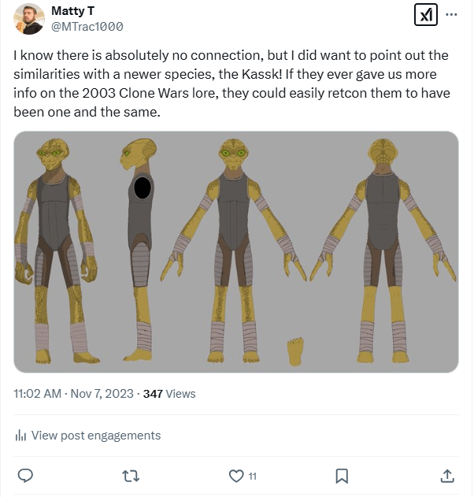Click the analytics bar chart icon
The image size is (474, 497).
coord(21,436)
